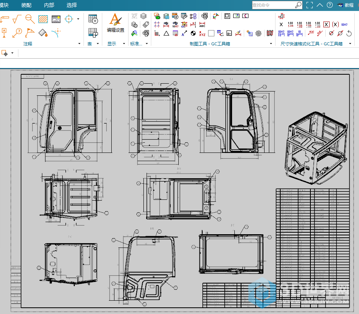The width and height of the screenshot is (359, 314).
Task: Open the 装配 ribbon tab
Action: pyautogui.click(x=26, y=5)
